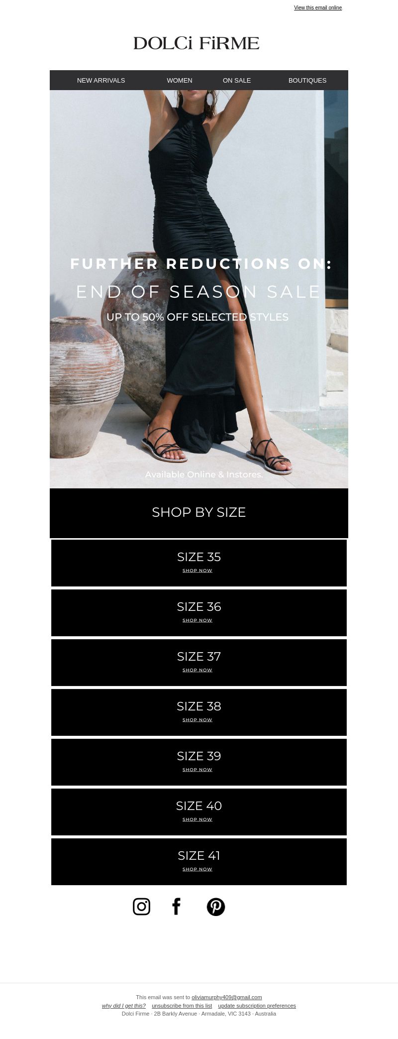Open the Boutiques navigation link
This screenshot has height=1039, width=398.
(x=307, y=80)
